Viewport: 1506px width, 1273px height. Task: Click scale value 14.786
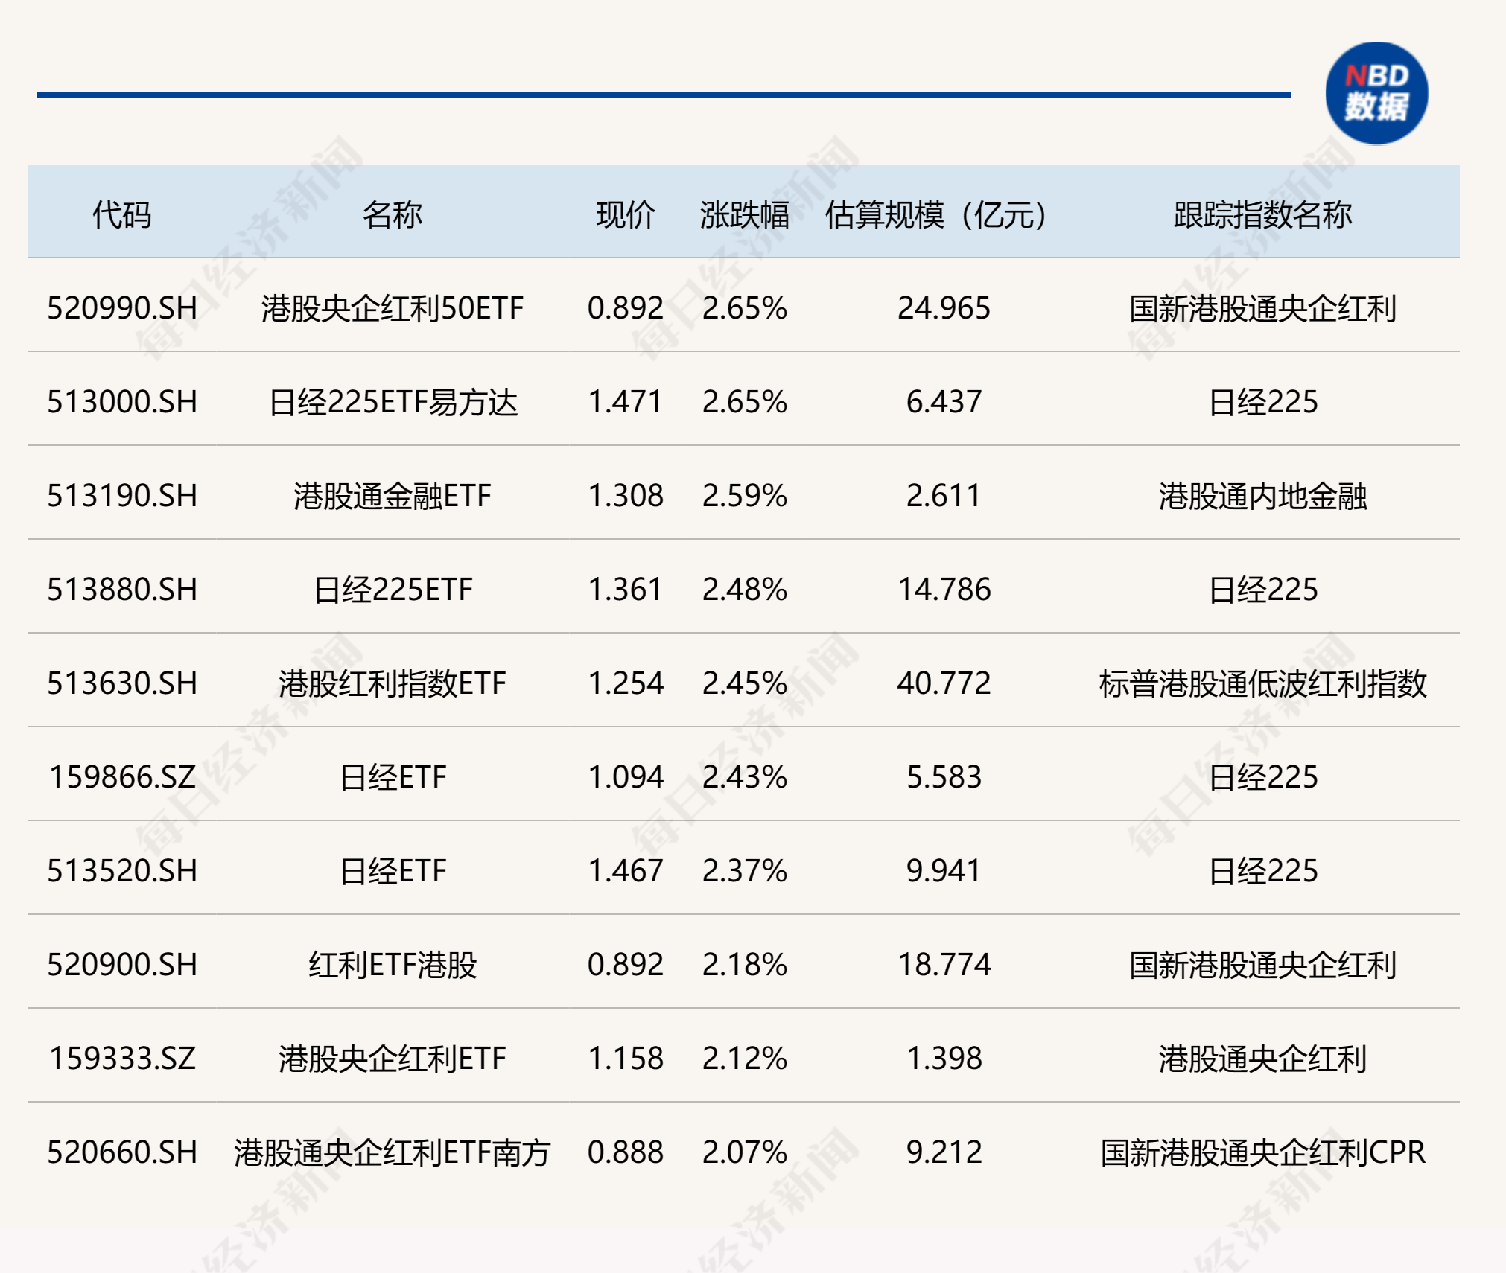tap(944, 589)
